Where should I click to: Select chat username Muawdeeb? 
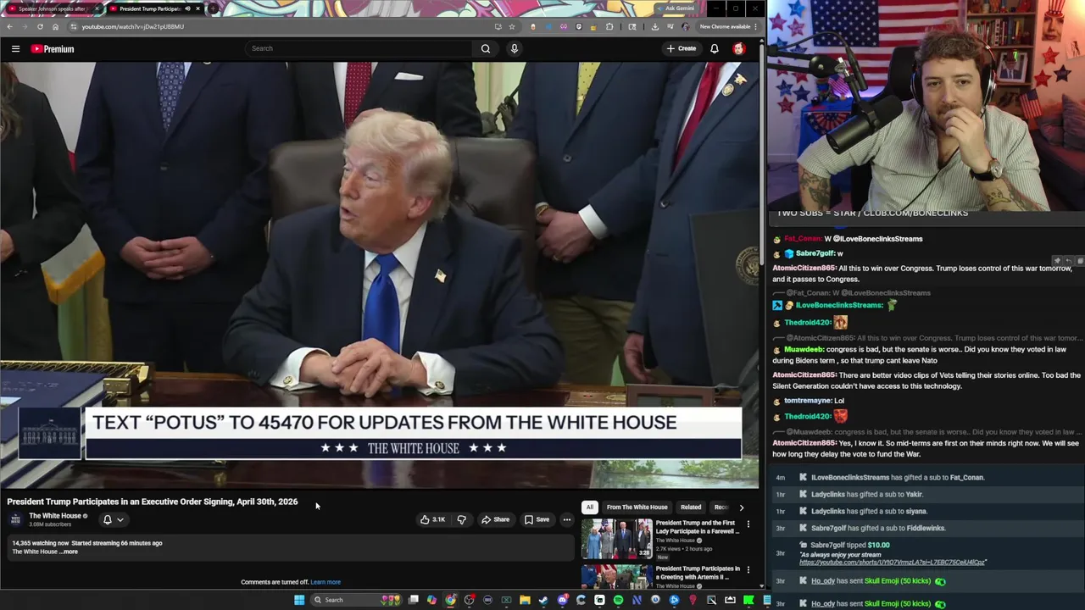point(804,349)
